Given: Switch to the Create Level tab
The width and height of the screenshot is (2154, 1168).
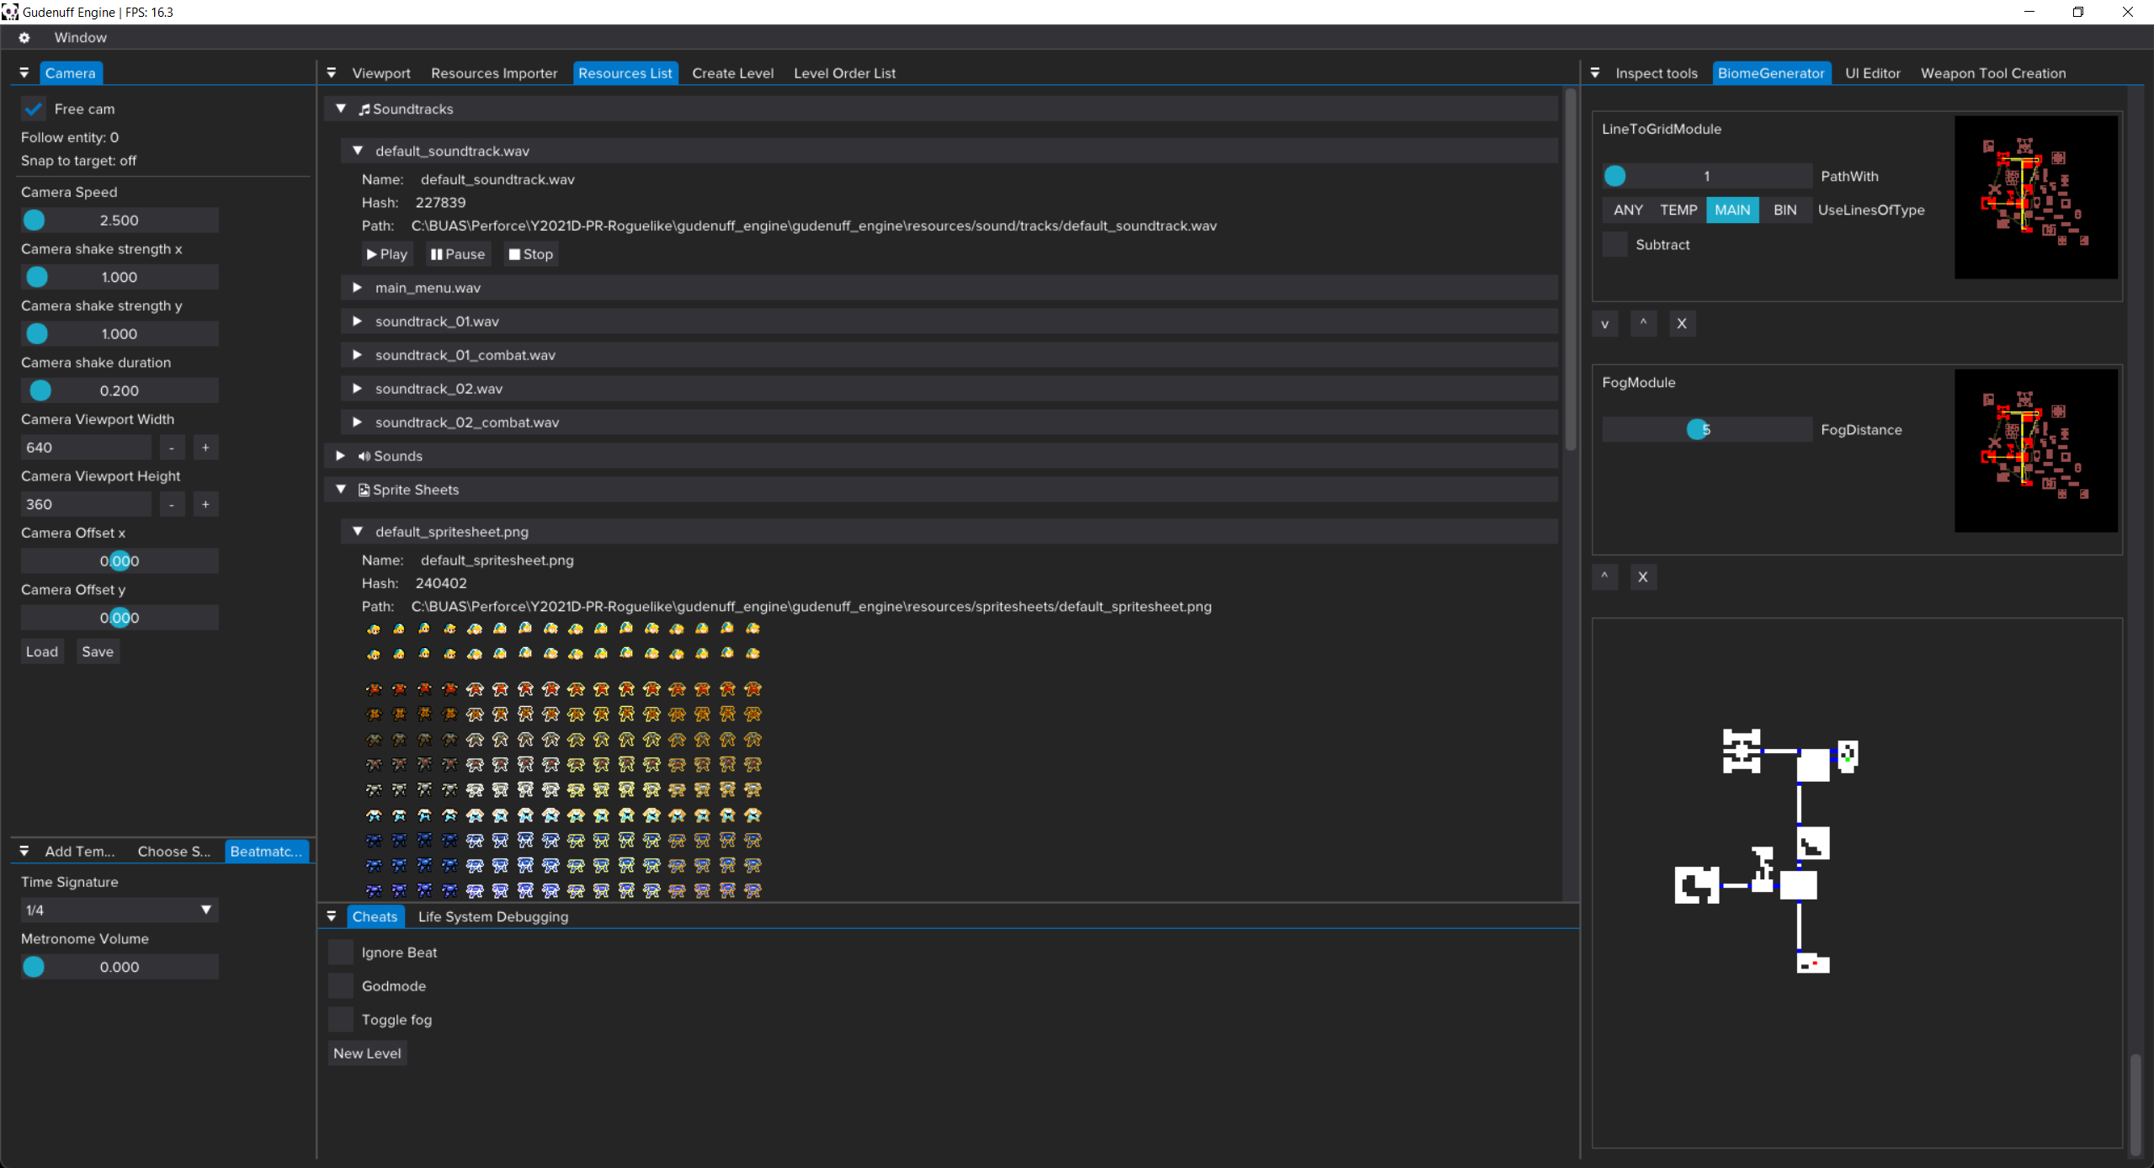Looking at the screenshot, I should coord(732,73).
